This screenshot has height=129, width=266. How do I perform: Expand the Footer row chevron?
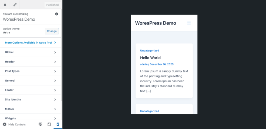[55, 90]
